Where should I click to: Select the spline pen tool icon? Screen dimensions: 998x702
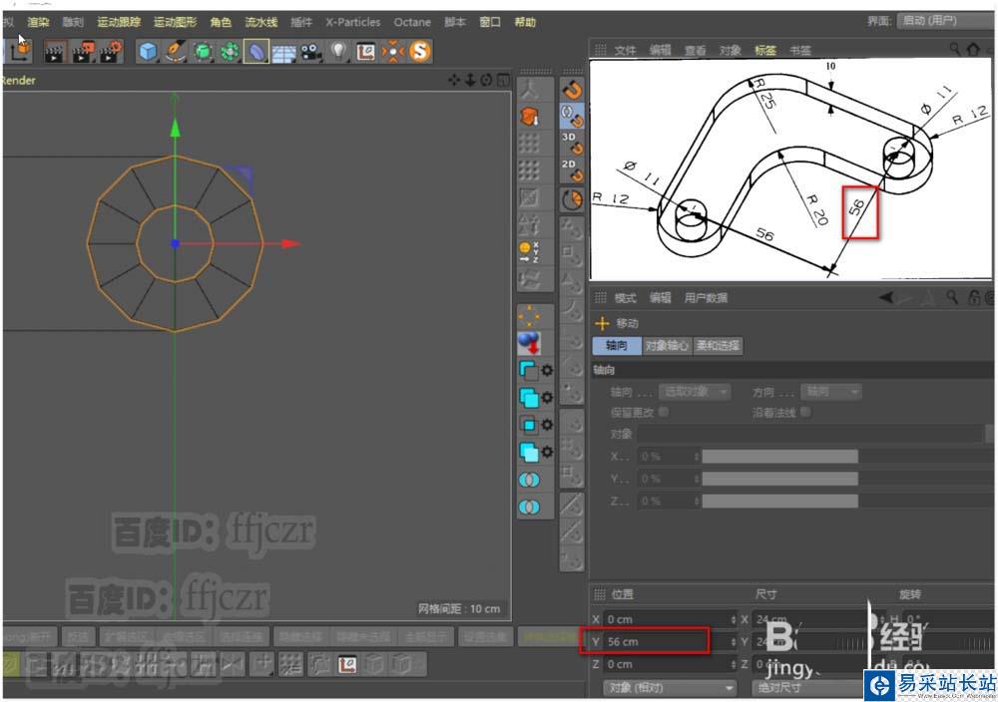175,52
